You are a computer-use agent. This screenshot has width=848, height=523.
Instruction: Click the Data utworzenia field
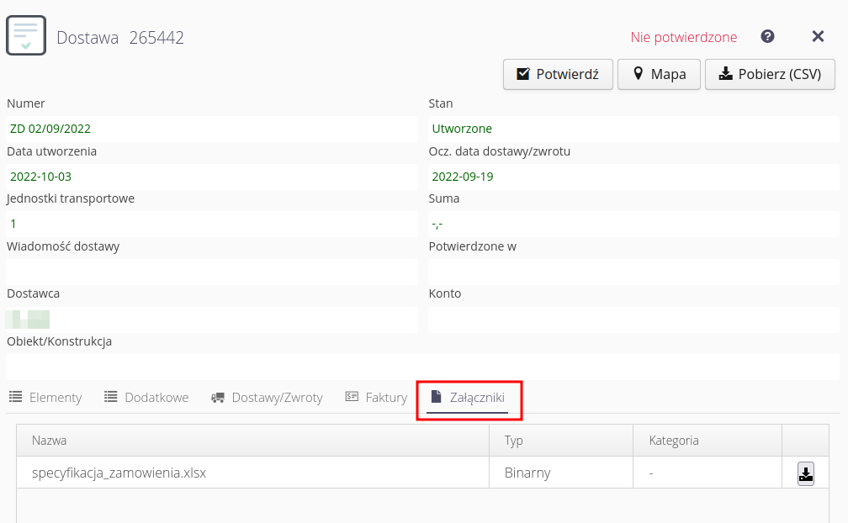tap(212, 177)
